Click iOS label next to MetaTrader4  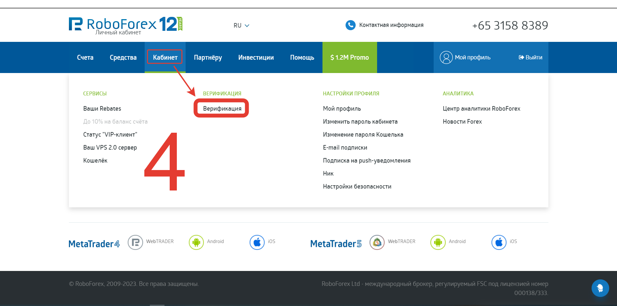coord(271,241)
